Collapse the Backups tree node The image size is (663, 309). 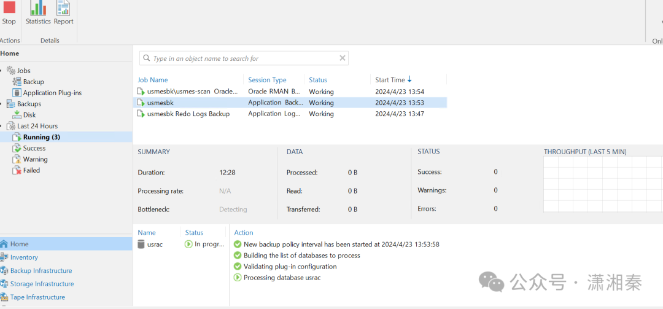[2, 104]
